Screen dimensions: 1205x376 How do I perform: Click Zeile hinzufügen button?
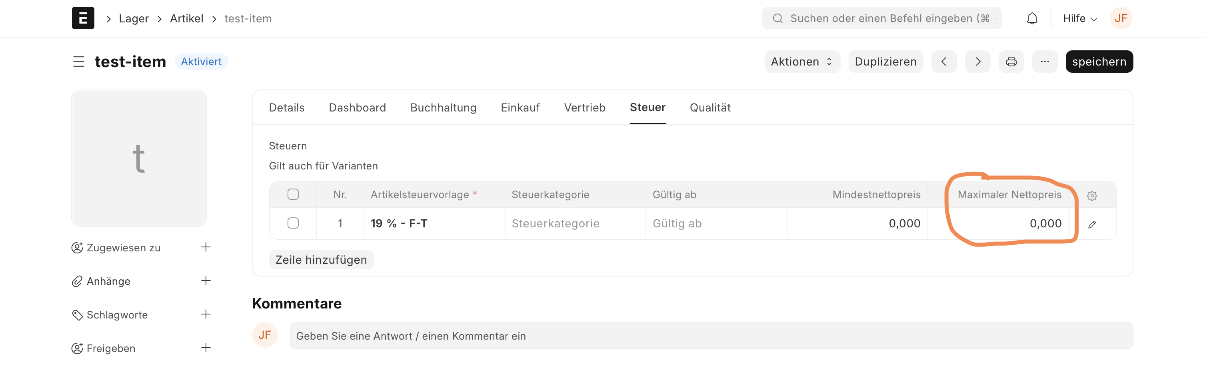click(321, 260)
